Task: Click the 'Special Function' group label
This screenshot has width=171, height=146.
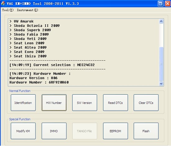Action: pos(20,119)
